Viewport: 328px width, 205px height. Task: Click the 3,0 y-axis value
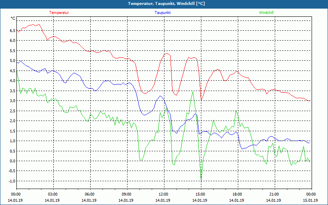click(x=13, y=101)
